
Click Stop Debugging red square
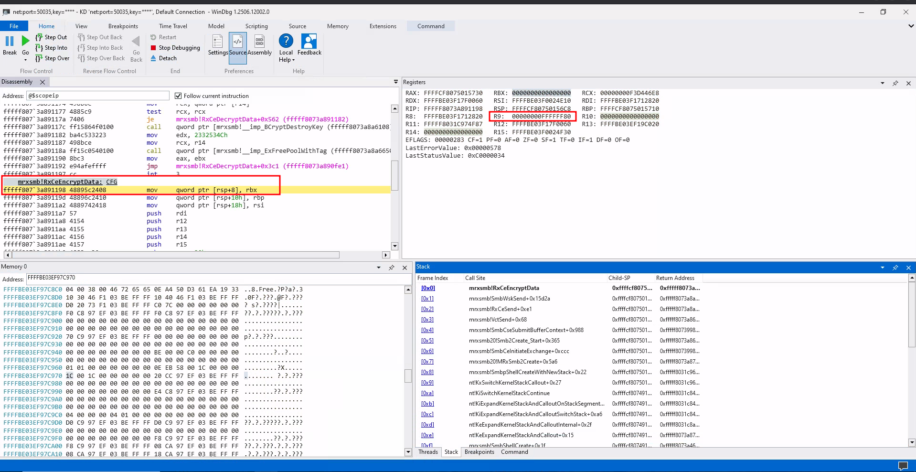(x=153, y=48)
